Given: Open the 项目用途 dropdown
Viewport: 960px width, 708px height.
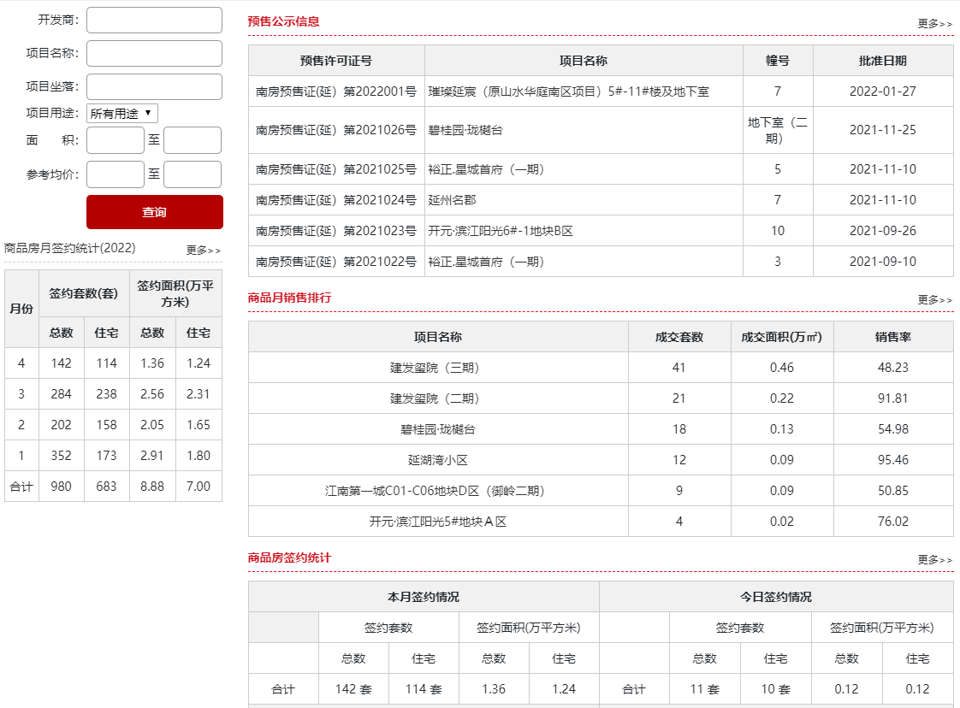Looking at the screenshot, I should point(122,113).
